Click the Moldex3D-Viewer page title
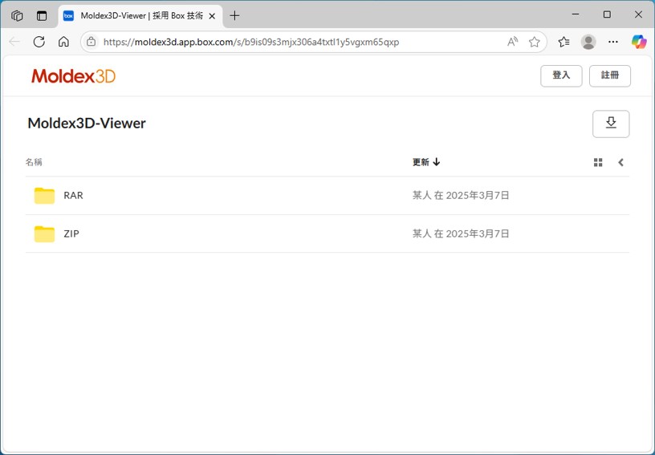Screen dimensions: 655x455 87,123
